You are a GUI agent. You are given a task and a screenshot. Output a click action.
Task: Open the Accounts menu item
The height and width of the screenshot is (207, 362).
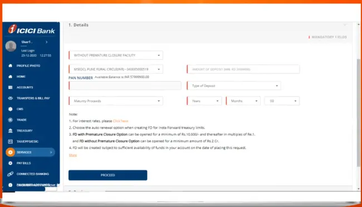tap(25, 88)
